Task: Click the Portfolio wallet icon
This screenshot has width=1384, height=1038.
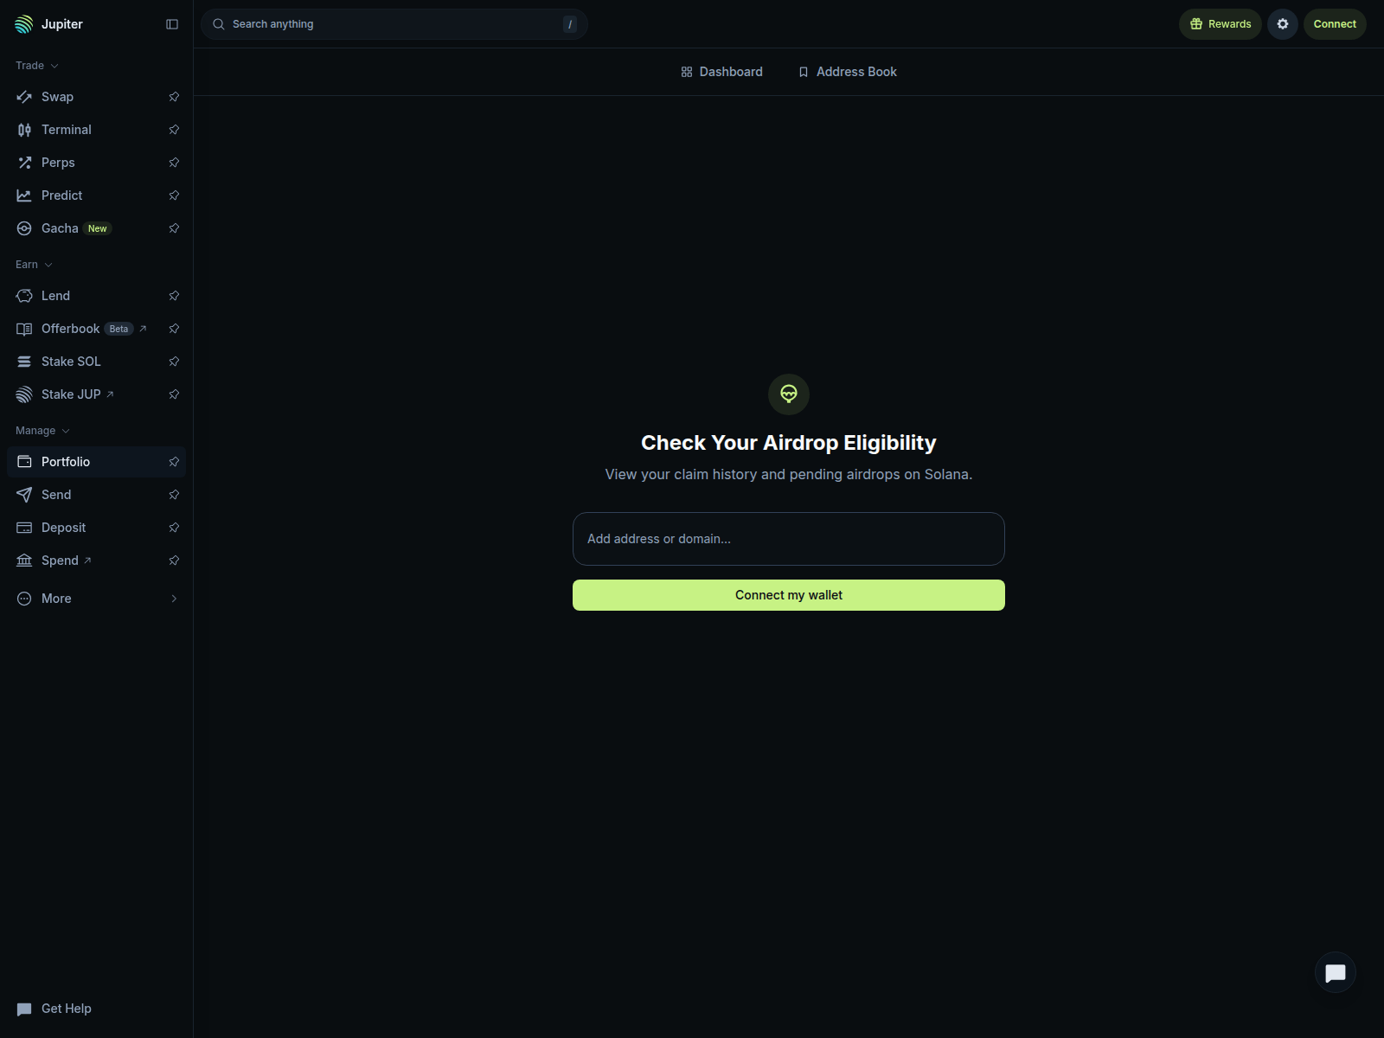Action: [x=24, y=462]
